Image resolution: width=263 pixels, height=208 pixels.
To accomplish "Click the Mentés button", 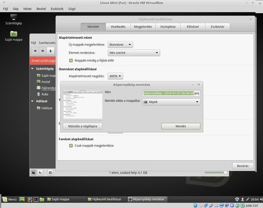I will (x=181, y=126).
